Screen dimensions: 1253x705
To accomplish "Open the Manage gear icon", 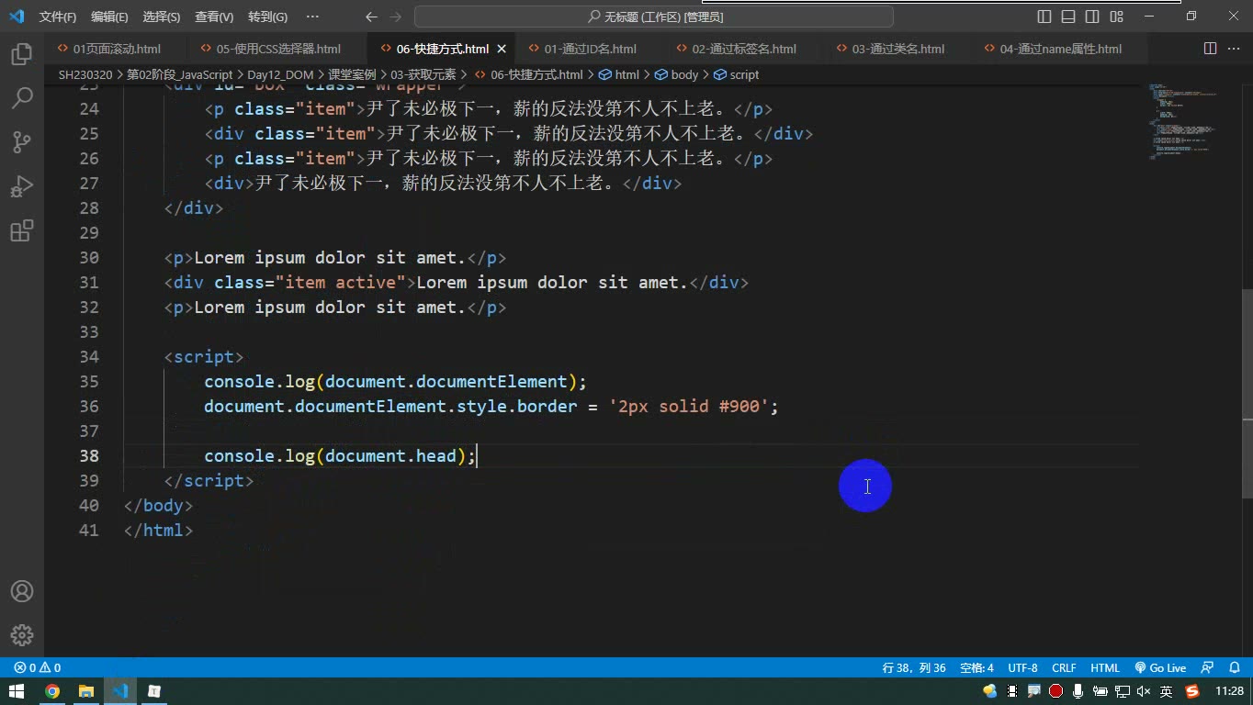I will click(x=22, y=634).
